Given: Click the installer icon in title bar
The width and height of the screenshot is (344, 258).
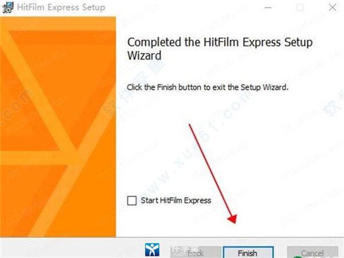Looking at the screenshot, I should coord(7,7).
